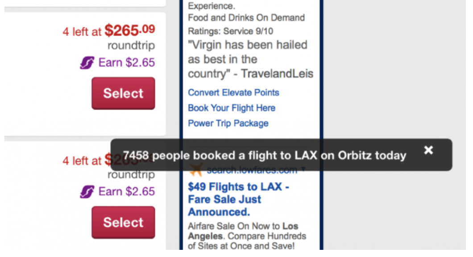Click the 7458 people booked notification message
Image resolution: width=473 pixels, height=257 pixels.
coord(265,155)
